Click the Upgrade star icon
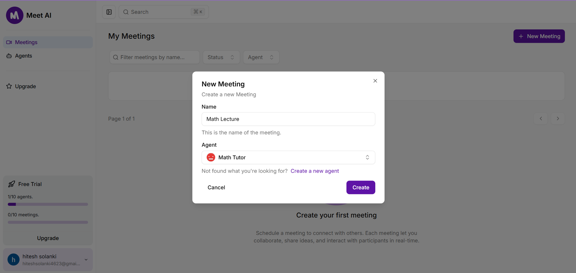 9,86
